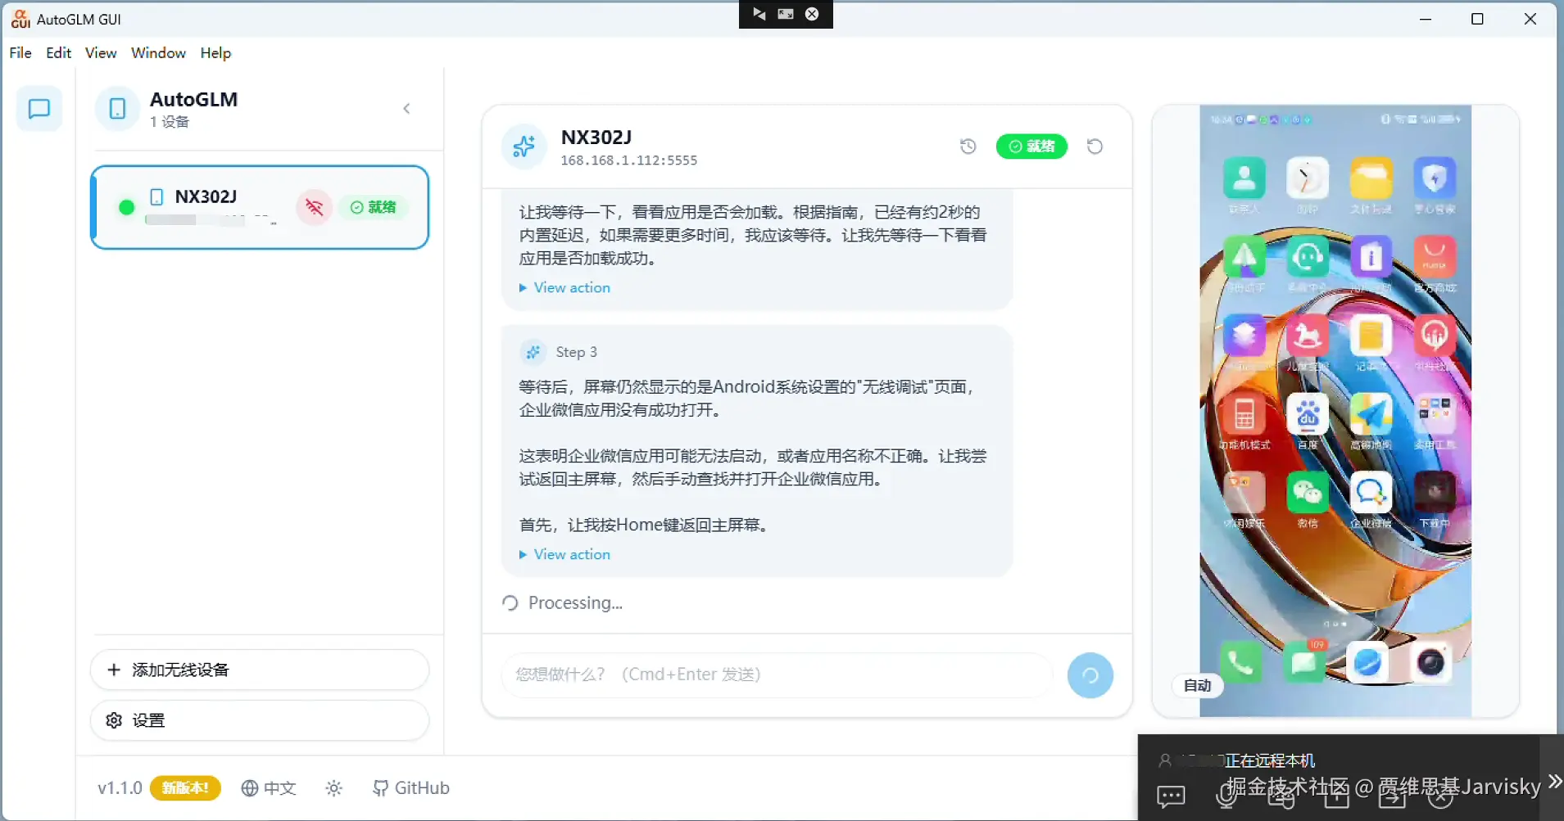The width and height of the screenshot is (1564, 821).
Task: Tap the teal headset service app icon
Action: point(1308,257)
